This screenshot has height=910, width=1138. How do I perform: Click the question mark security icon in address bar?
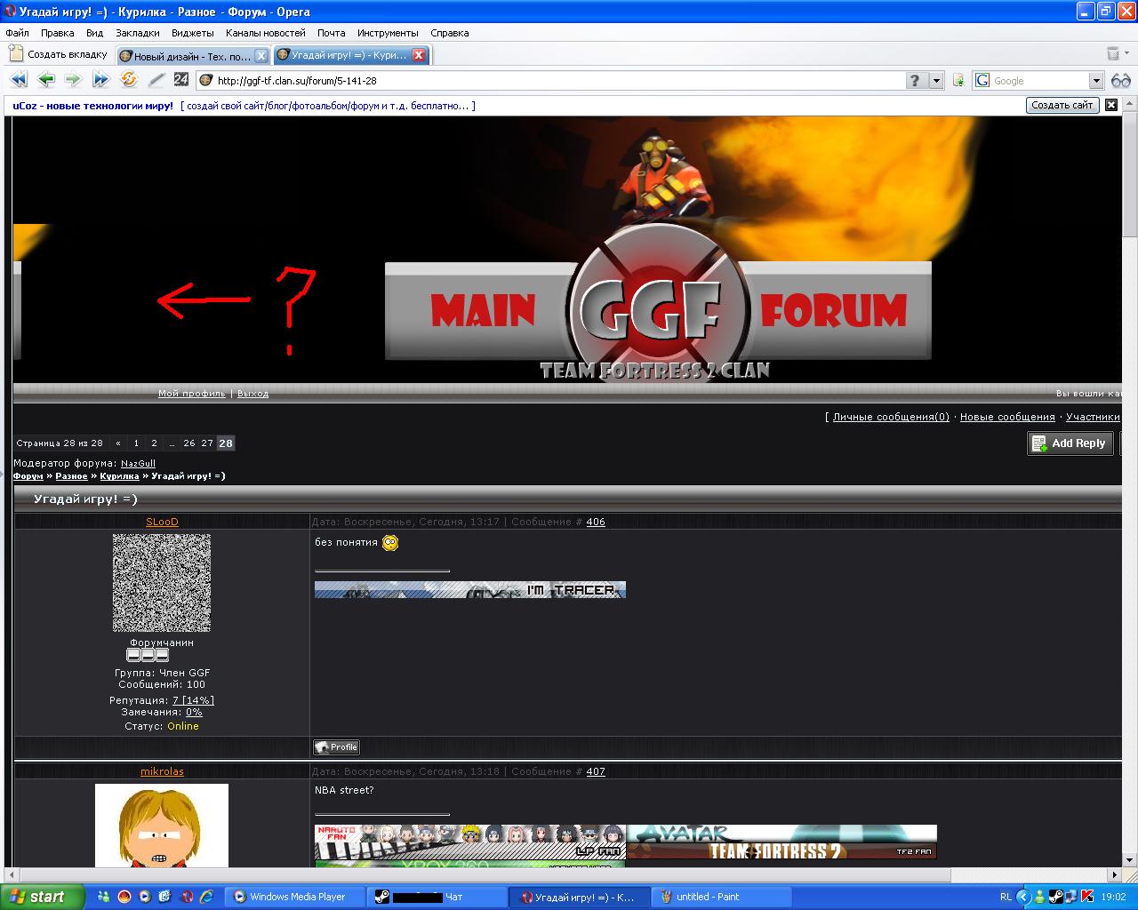pos(917,80)
